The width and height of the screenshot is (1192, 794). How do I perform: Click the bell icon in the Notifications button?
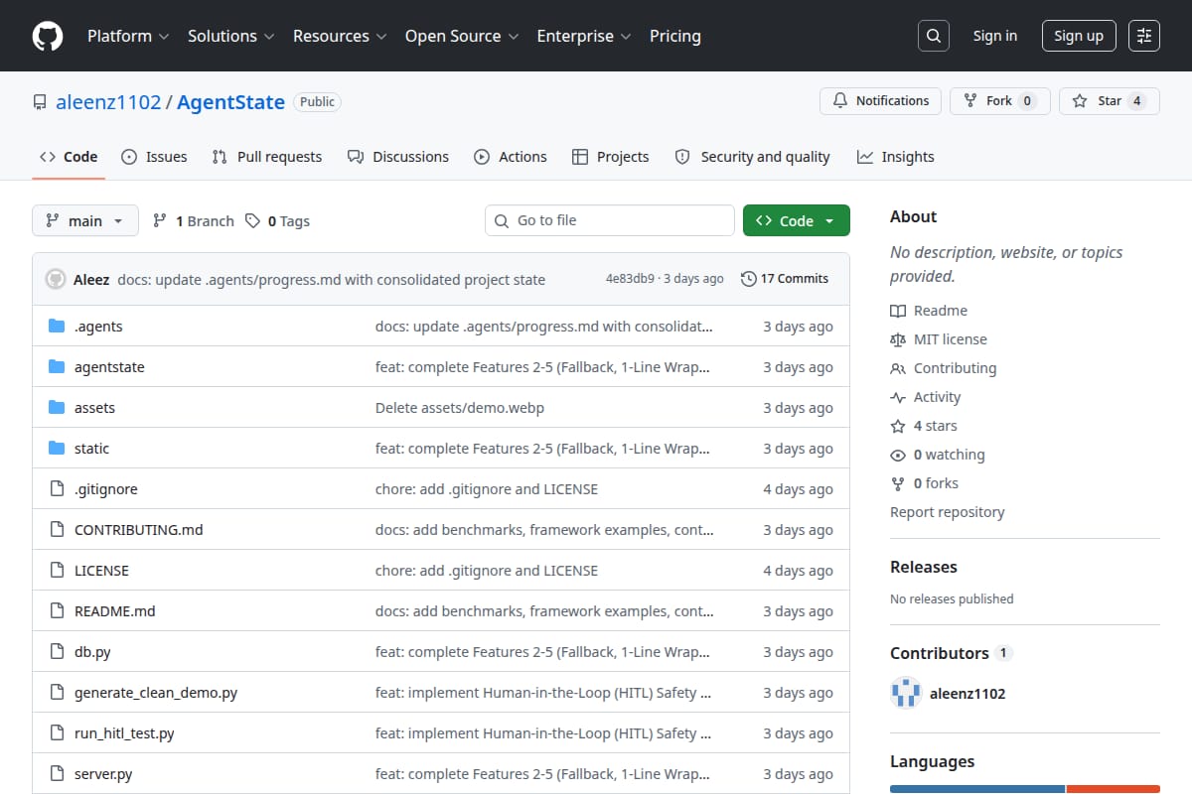[840, 101]
